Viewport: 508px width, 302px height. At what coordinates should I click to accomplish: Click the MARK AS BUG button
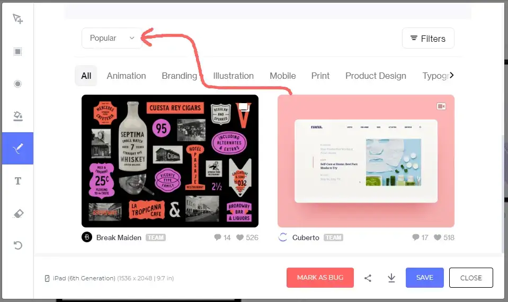[319, 278]
